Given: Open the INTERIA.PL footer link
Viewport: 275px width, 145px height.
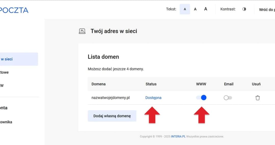Looking at the screenshot, I should click(x=178, y=136).
